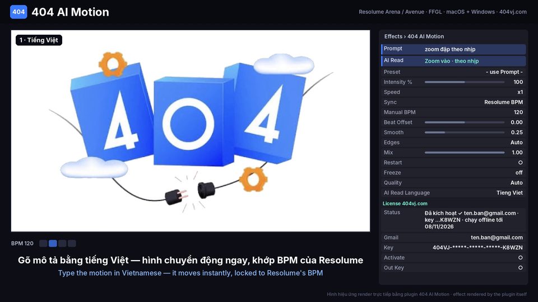Image resolution: width=538 pixels, height=302 pixels.
Task: Adjust the Mix slider
Action: pyautogui.click(x=465, y=153)
